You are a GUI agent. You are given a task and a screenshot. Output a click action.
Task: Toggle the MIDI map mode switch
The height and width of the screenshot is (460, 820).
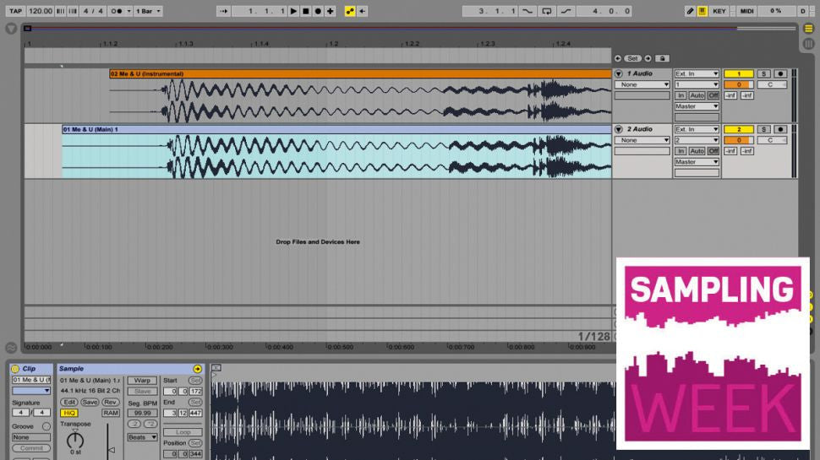[746, 11]
